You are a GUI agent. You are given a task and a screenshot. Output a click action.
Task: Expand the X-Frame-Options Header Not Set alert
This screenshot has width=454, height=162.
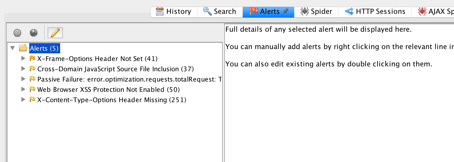tap(23, 58)
